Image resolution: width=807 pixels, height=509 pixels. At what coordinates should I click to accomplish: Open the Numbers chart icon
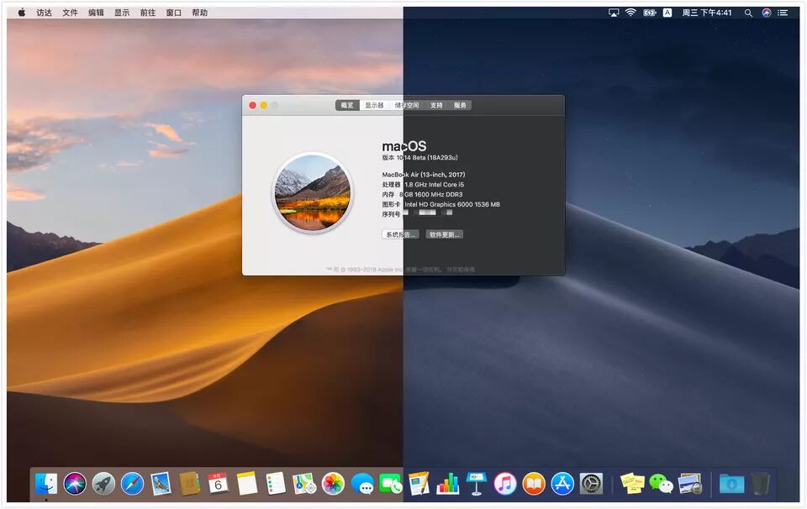(448, 484)
